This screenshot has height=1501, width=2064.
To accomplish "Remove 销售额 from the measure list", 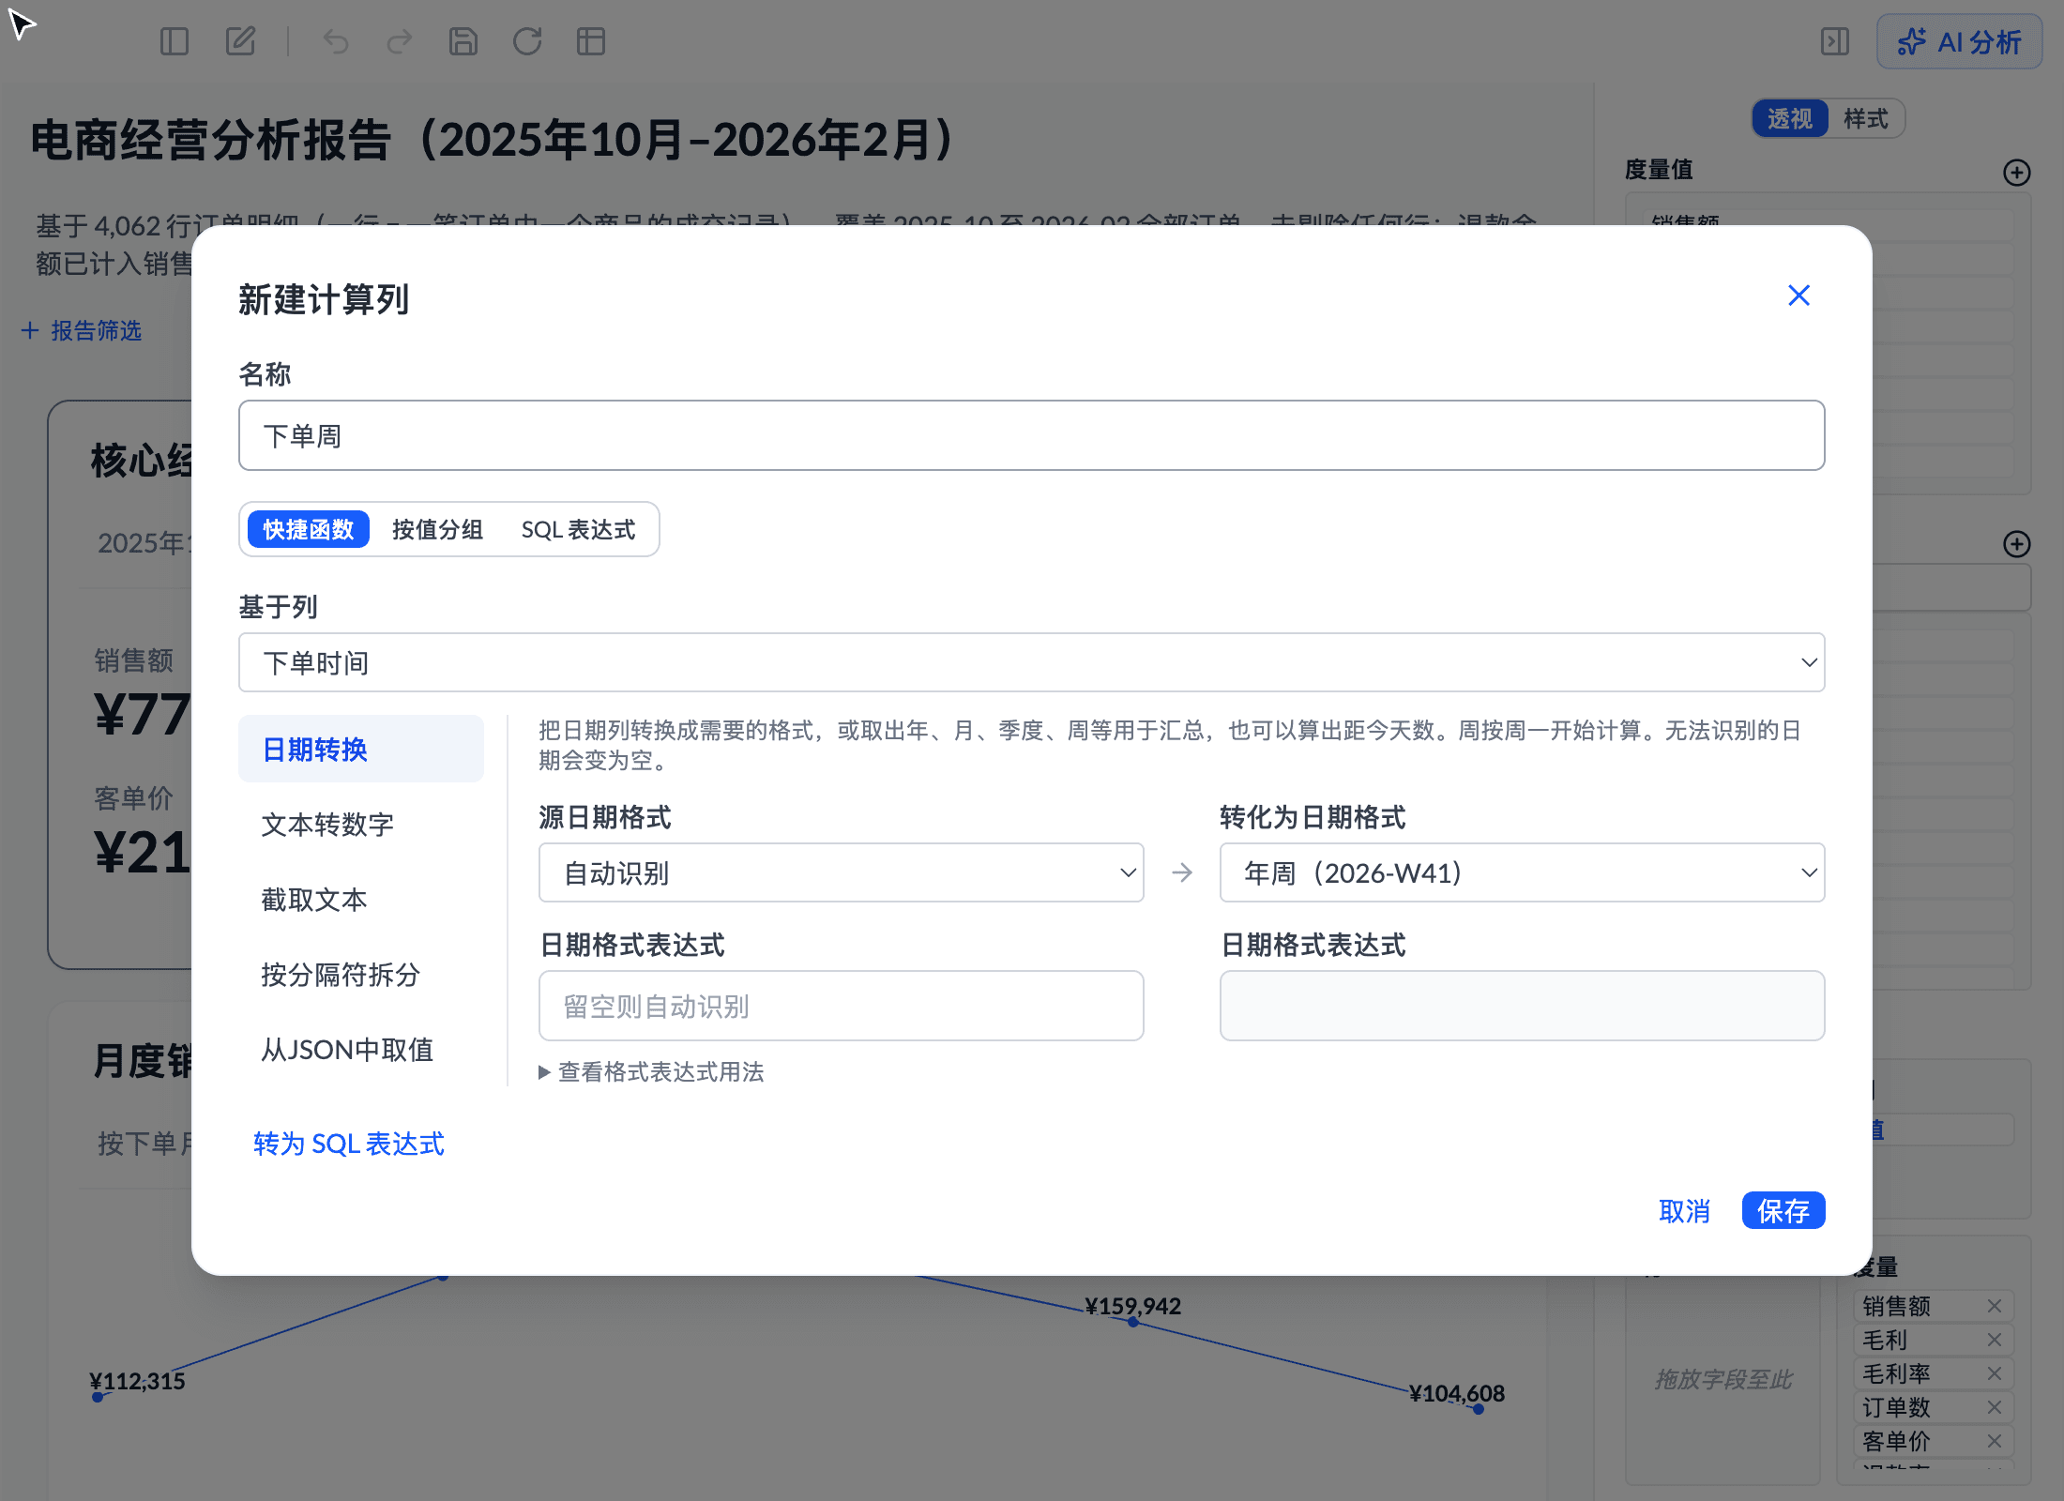I will (1995, 1306).
